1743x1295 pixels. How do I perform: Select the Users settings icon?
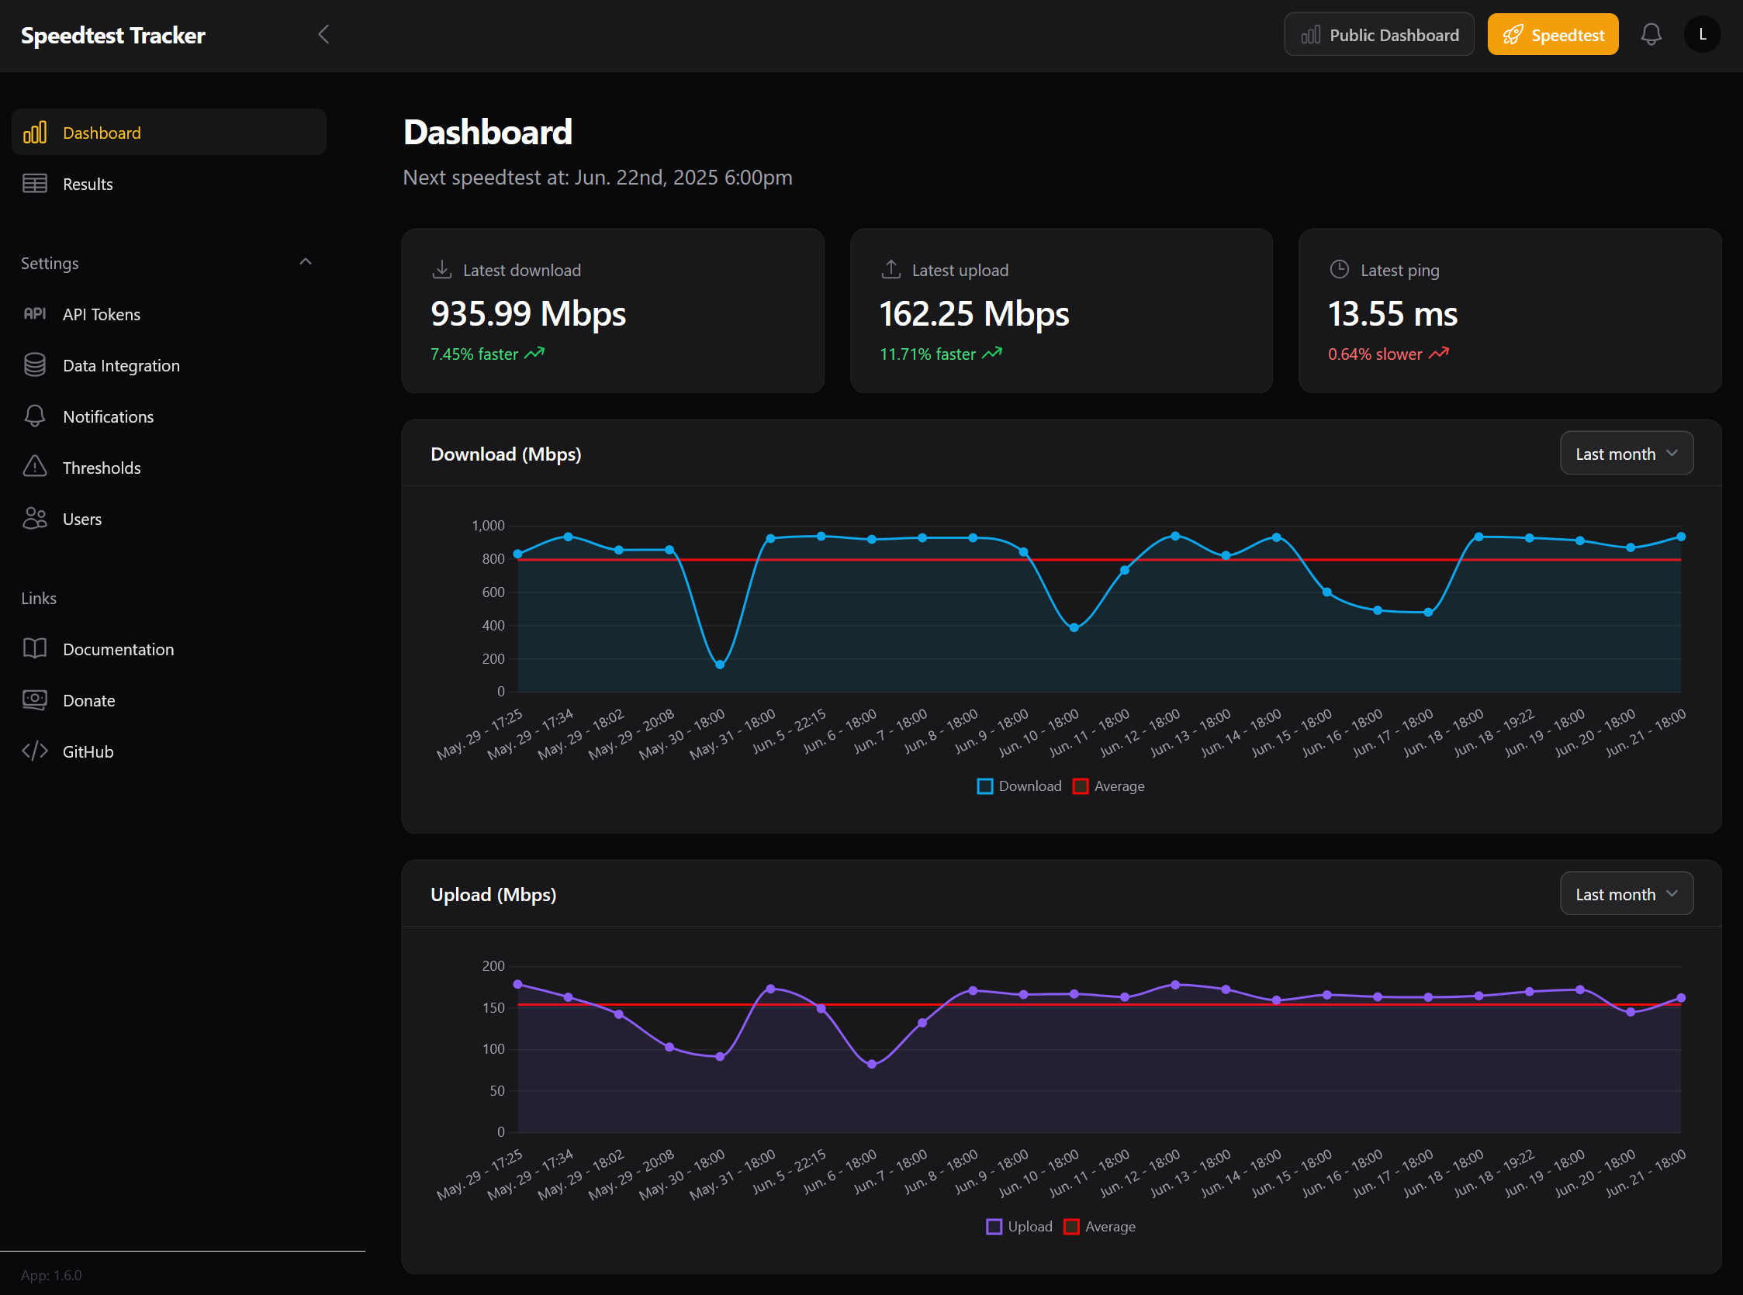[34, 518]
